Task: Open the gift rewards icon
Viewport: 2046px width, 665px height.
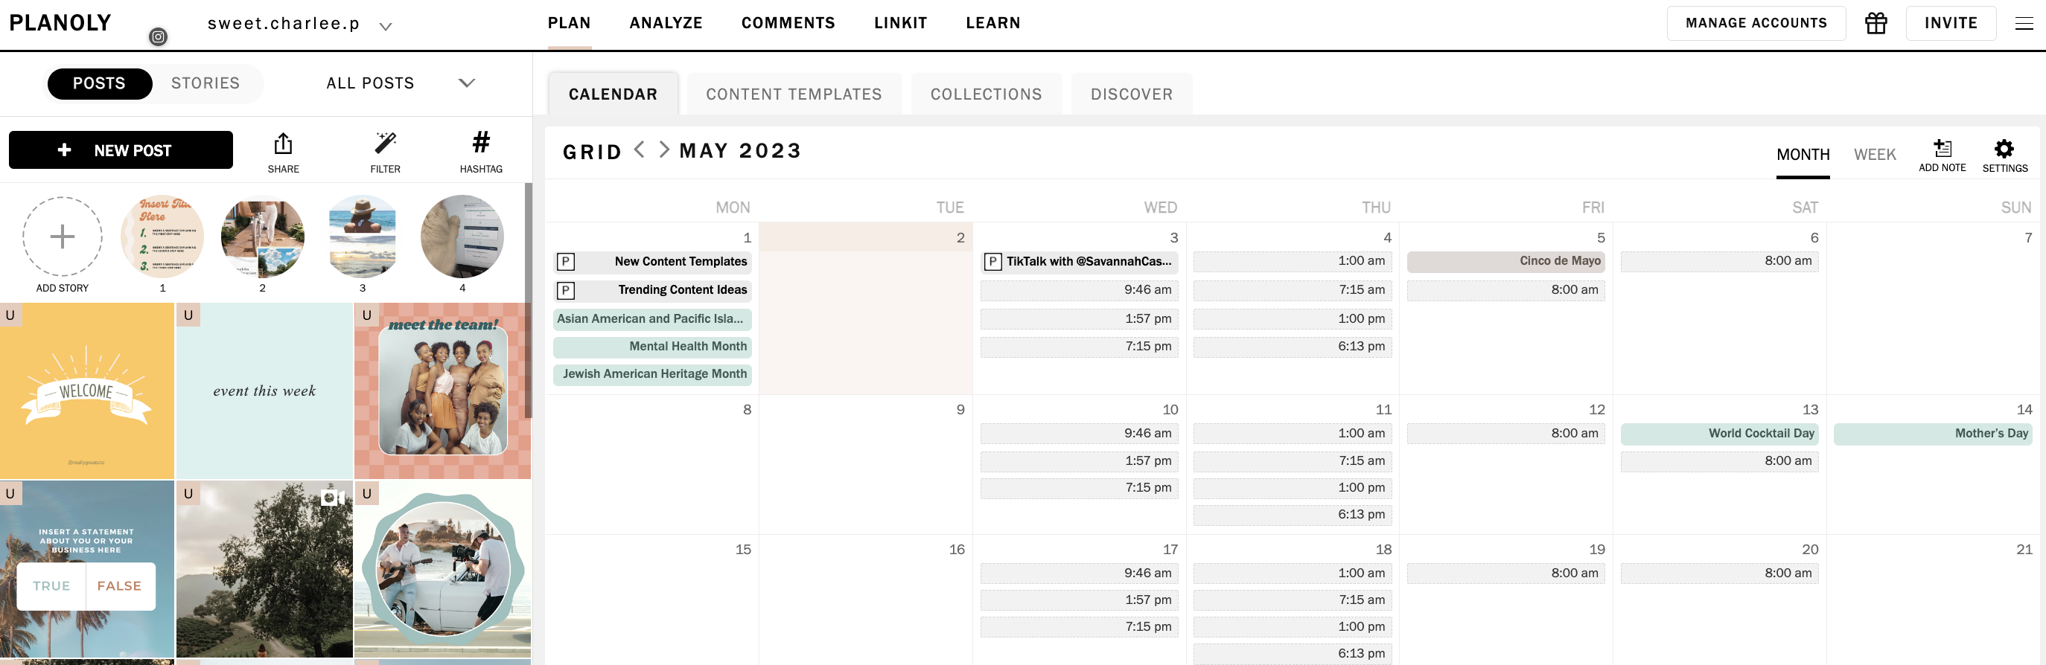Action: coord(1875,23)
